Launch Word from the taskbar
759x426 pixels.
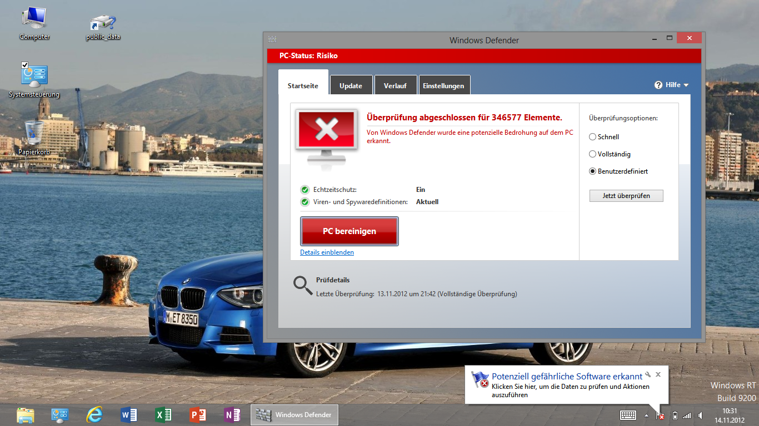[128, 415]
